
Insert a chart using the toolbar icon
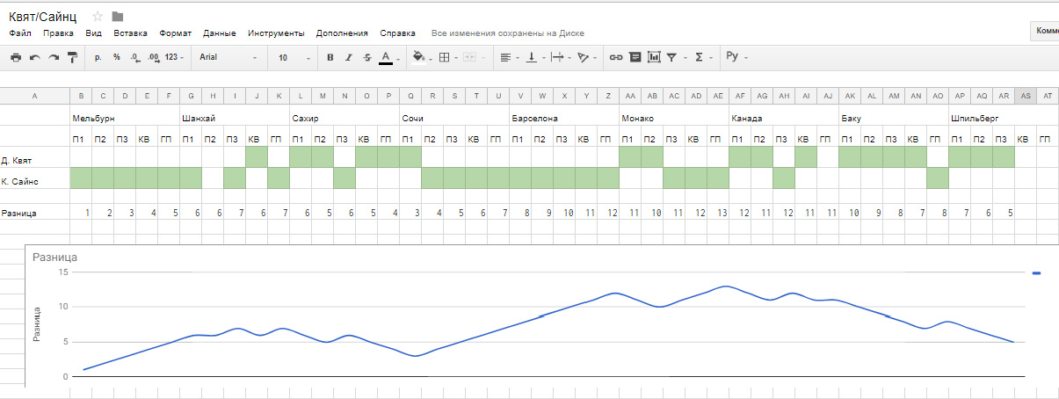coord(653,57)
